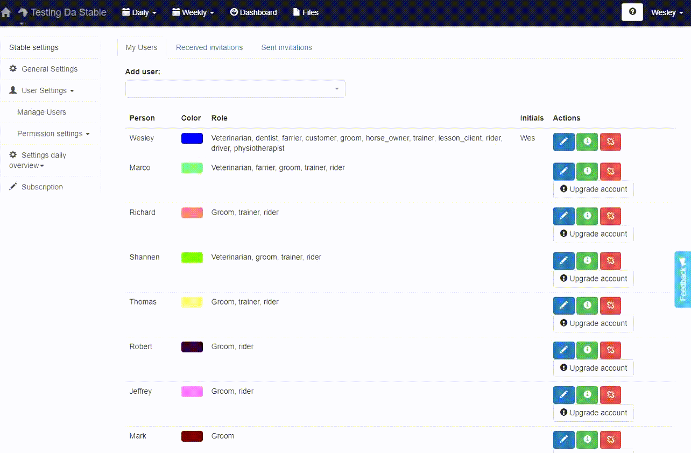This screenshot has width=691, height=453.
Task: Unlink Thomas using the red button
Action: [x=610, y=306]
